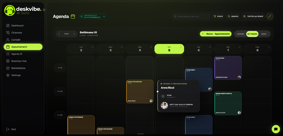Open the Tutto lo Staff dropdown

coord(253,17)
